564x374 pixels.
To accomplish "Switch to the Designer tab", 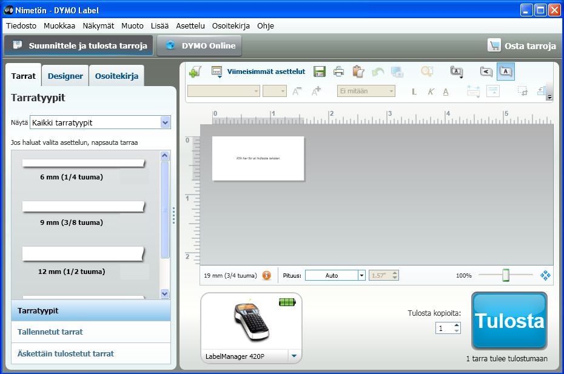I will coord(65,76).
